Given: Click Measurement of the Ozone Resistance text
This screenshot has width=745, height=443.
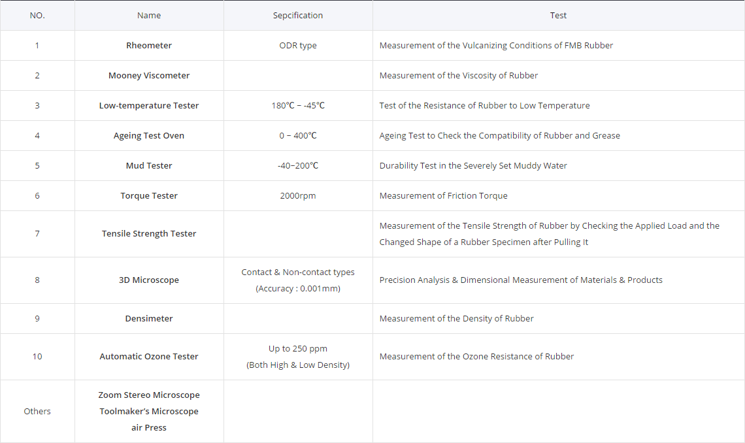Looking at the screenshot, I should [476, 357].
